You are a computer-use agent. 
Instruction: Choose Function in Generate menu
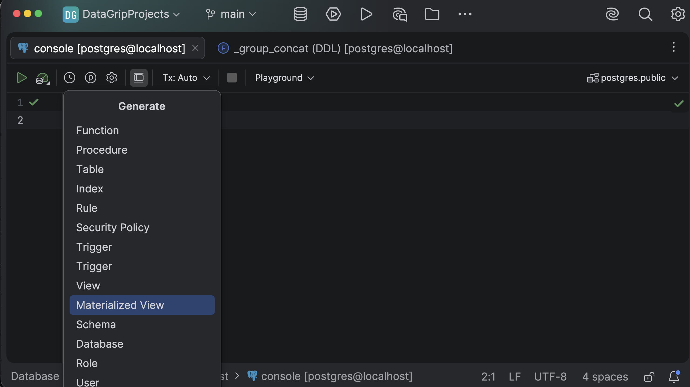(x=142, y=130)
